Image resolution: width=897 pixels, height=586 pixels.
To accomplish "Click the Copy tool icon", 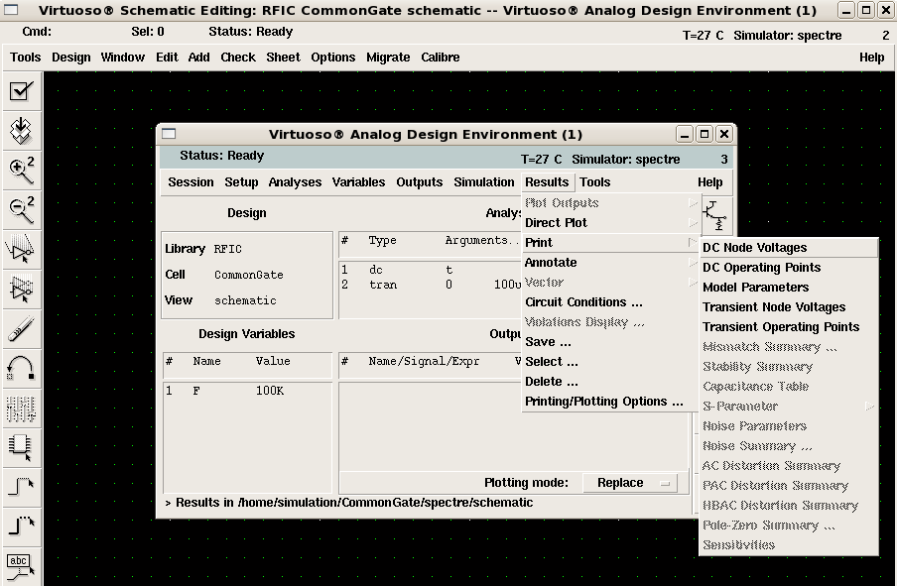I will [x=21, y=289].
